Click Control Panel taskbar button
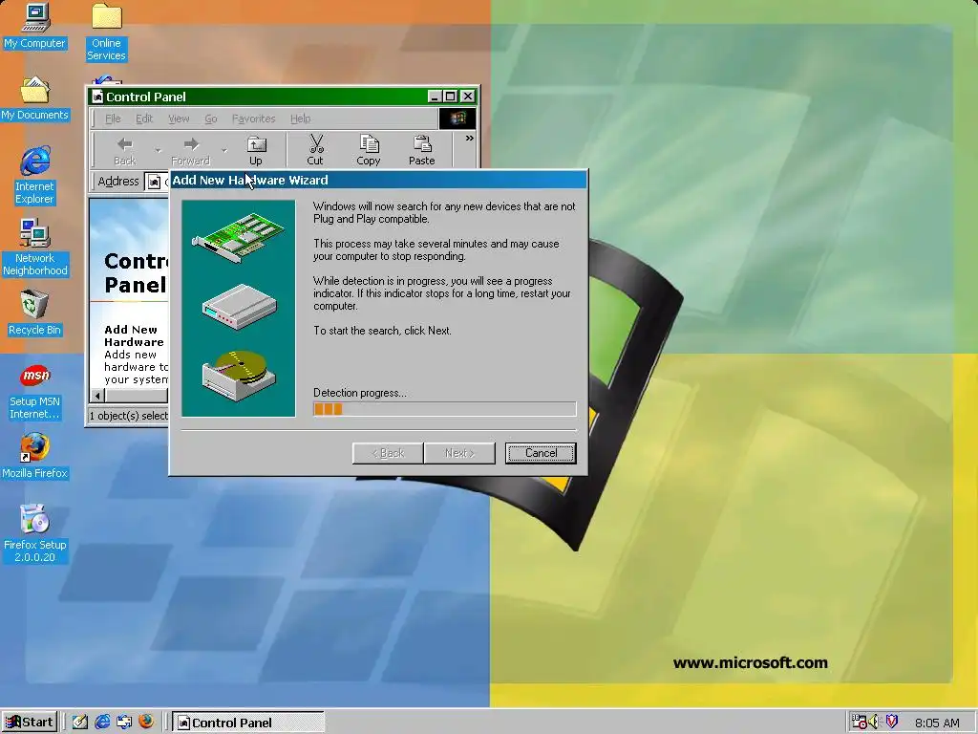The height and width of the screenshot is (734, 978). click(x=248, y=723)
